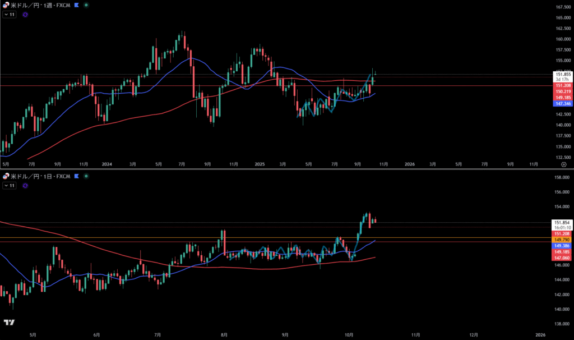Collapse the weekly chart's 11 indicators legend
Viewport: 574px width, 340px height.
point(9,15)
